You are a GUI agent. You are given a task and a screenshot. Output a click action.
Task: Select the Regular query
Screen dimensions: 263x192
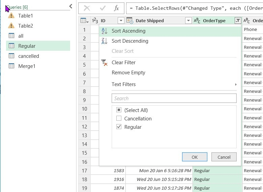[x=38, y=46]
